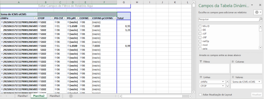
Task: Switch to the Planilha1 sheet tab
Action: pos(23,96)
